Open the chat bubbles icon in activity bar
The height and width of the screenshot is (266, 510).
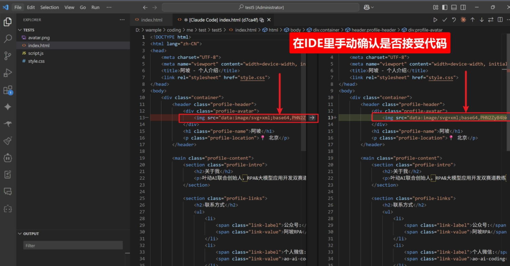click(7, 192)
